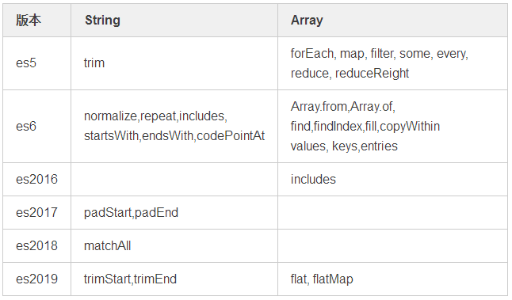Select trimStart,trimEnd in es2019 row
Screen dimensions: 512x300
coord(130,279)
